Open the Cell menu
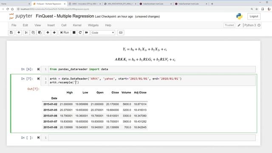272x153 pixels. click(x=64, y=25)
